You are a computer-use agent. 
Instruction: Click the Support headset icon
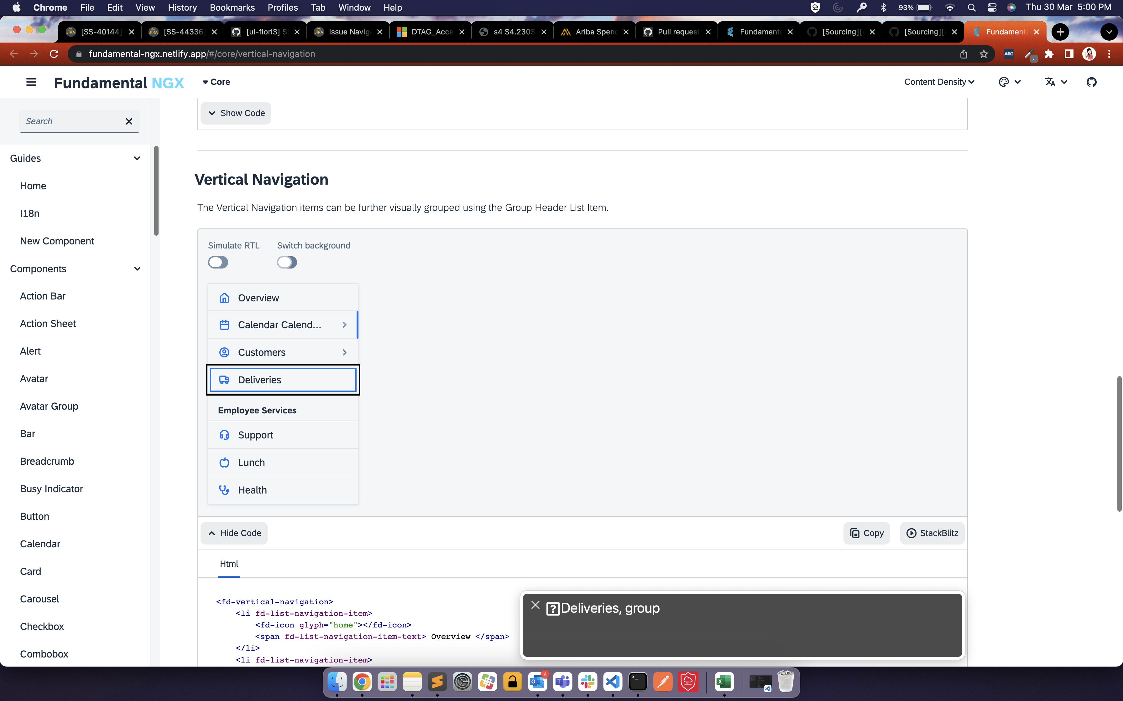(x=225, y=435)
